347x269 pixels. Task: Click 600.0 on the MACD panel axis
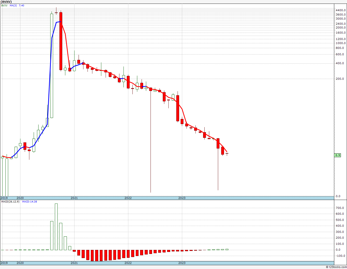click(340, 214)
